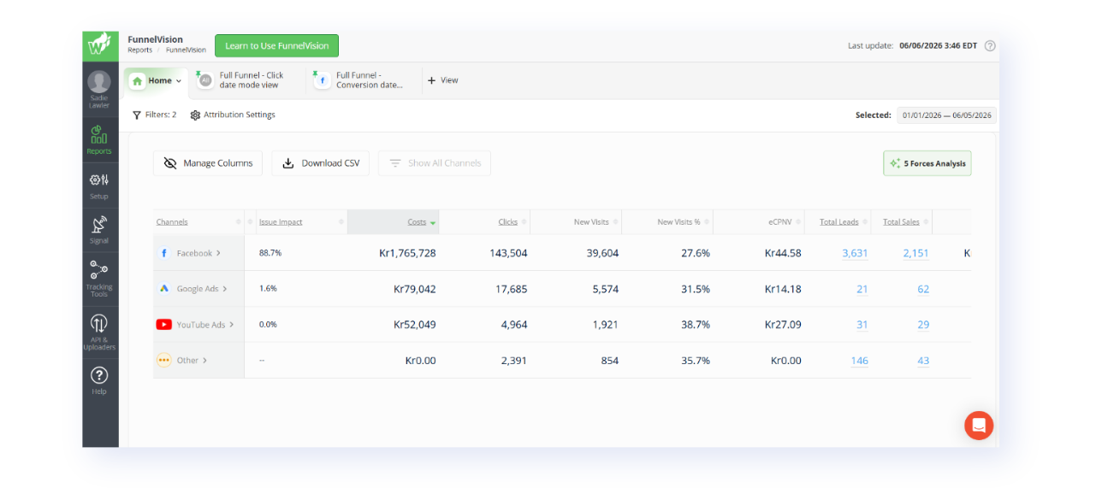1102x500 pixels.
Task: Open Facebook total leads 3,631 link
Action: [855, 253]
